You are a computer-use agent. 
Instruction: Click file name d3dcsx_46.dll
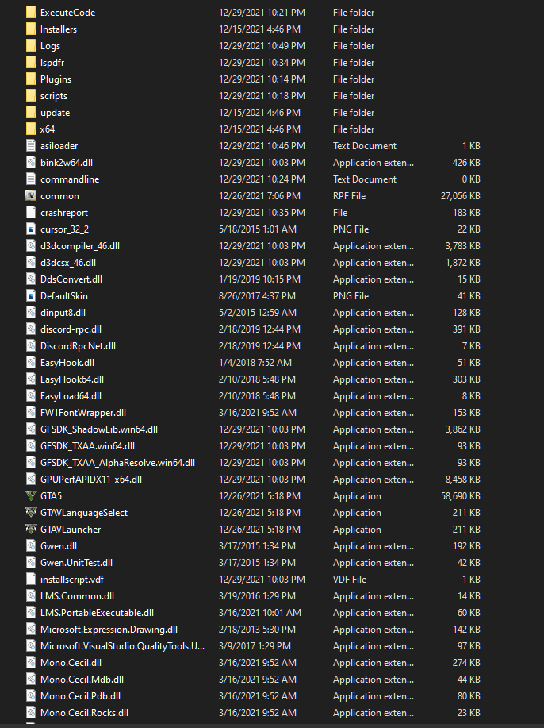click(x=68, y=263)
